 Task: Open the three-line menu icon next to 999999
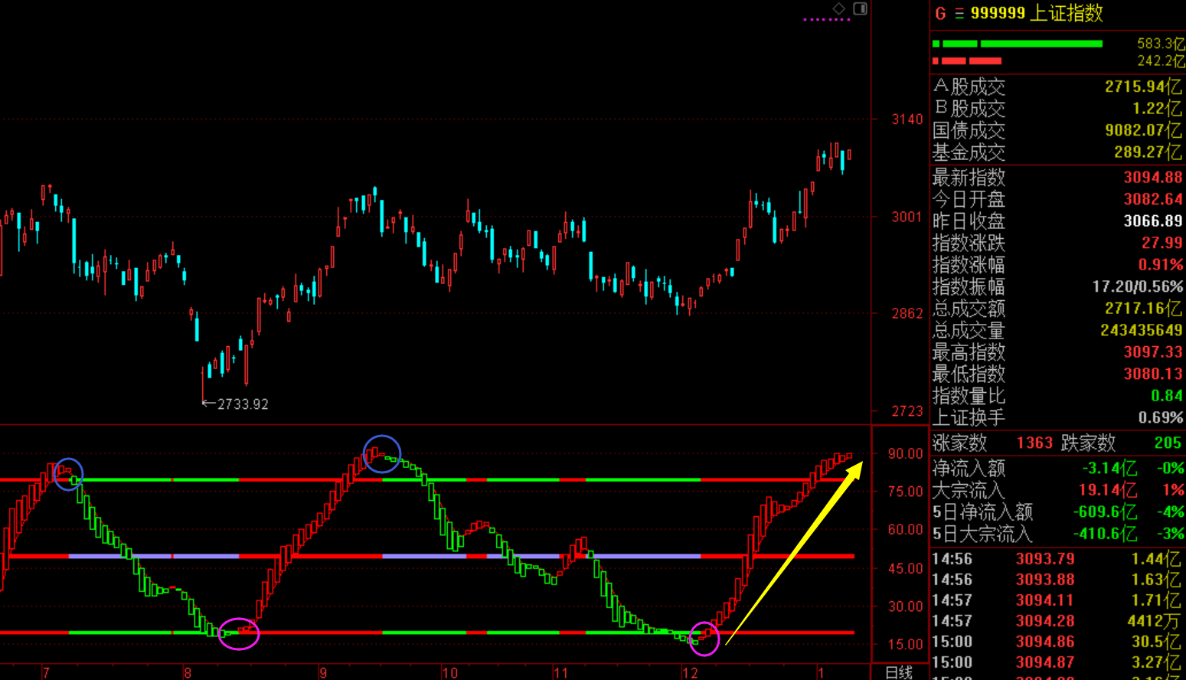pos(959,14)
